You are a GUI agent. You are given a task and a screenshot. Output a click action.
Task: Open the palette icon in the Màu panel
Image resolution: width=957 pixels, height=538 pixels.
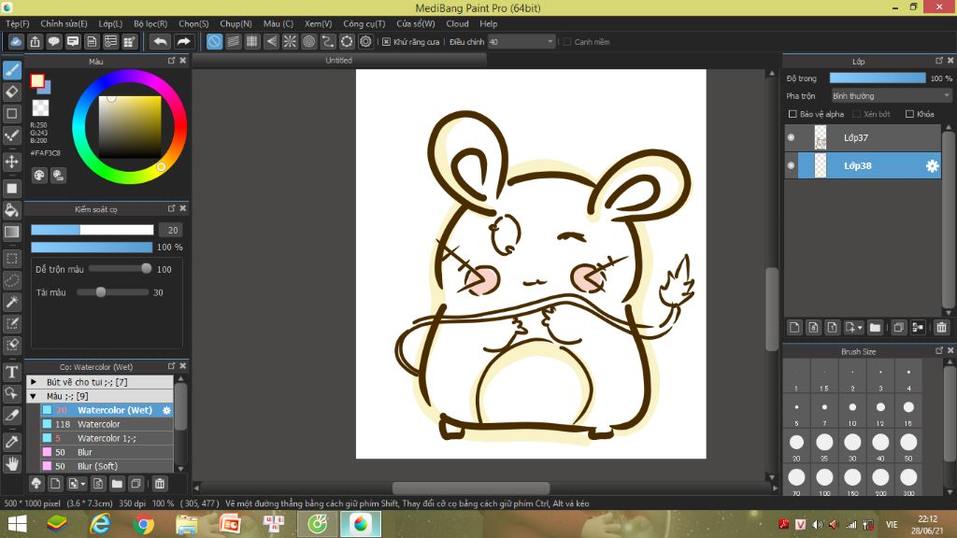(x=39, y=176)
